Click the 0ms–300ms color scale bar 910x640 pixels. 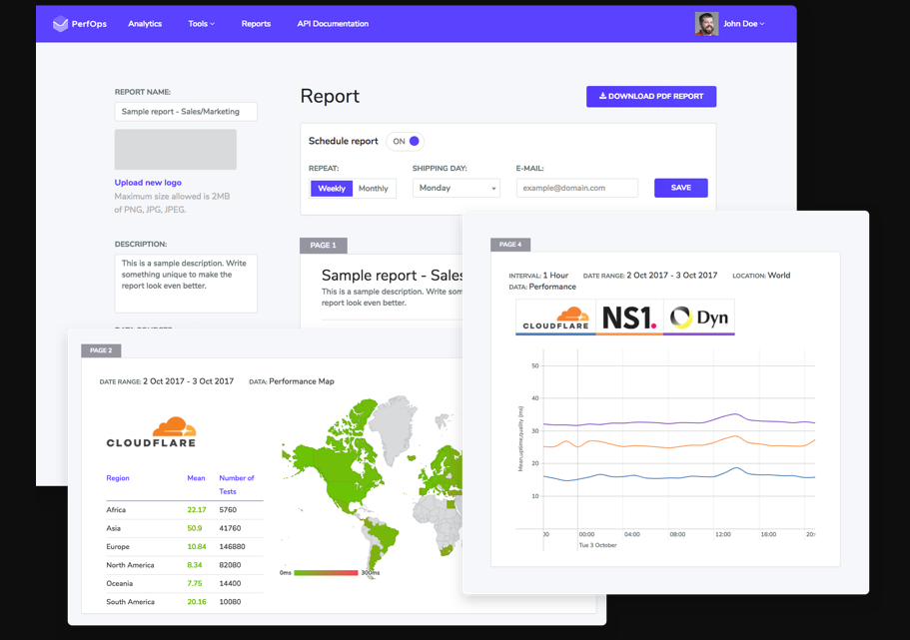tap(326, 573)
